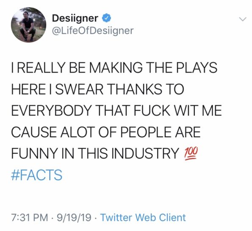Screen dimensions: 252x231
Task: Click the line "CAUSE ALOT OF PEOPLE ARE"
Action: [x=106, y=132]
